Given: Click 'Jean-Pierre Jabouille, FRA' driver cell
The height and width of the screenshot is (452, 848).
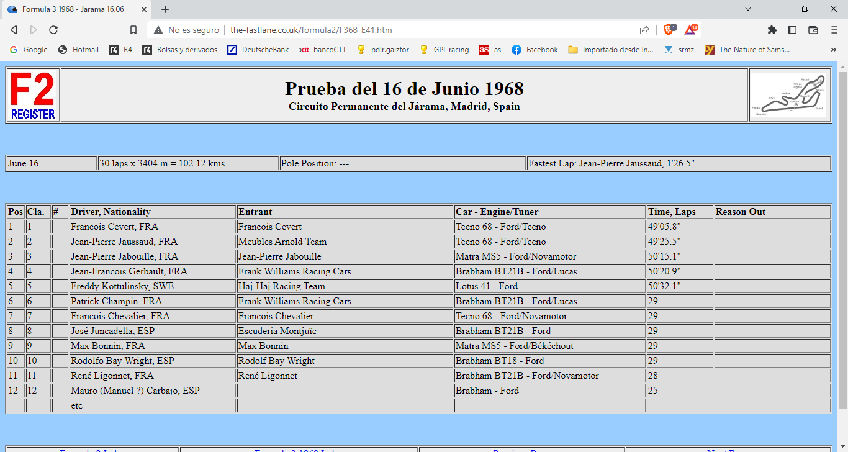Looking at the screenshot, I should click(153, 256).
